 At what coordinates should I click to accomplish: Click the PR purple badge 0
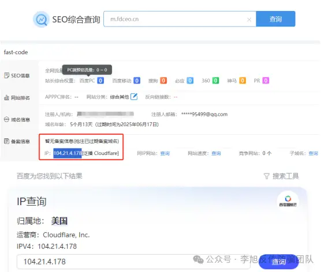(266, 81)
